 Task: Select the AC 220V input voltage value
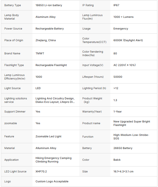124,65
